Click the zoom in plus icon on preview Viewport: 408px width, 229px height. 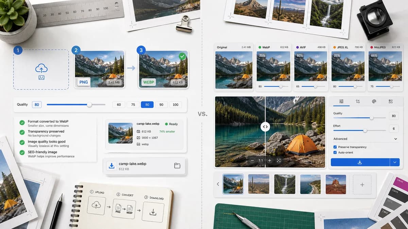[269, 160]
